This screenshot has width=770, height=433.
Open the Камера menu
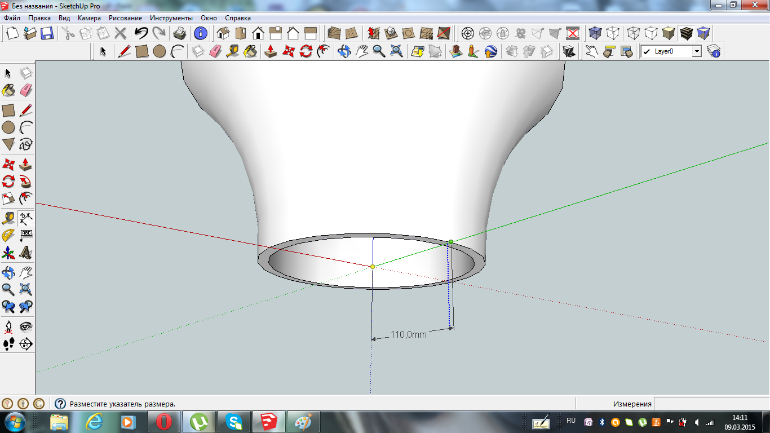pos(89,18)
